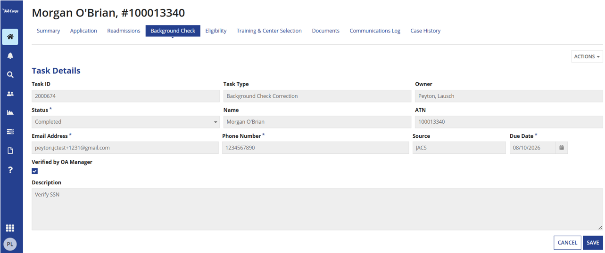
Task: Open the Home icon in sidebar
Action: click(10, 37)
